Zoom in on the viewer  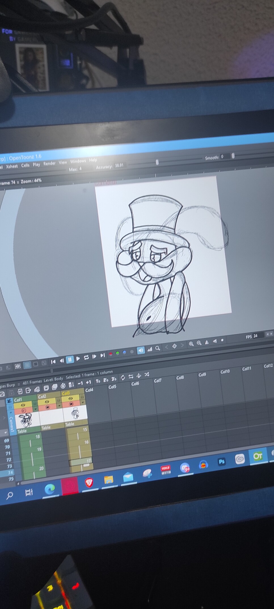191,344
